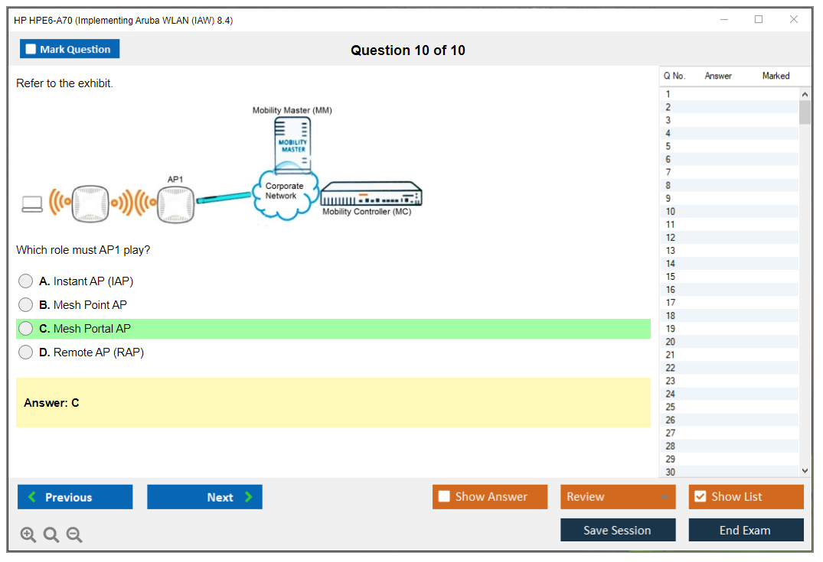823x562 pixels.
Task: Toggle the Show Answer checkbox
Action: (x=445, y=497)
